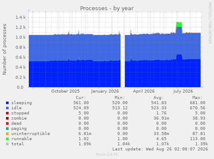Click stopped average value 1.76
The image size is (214, 159).
click(x=161, y=113)
